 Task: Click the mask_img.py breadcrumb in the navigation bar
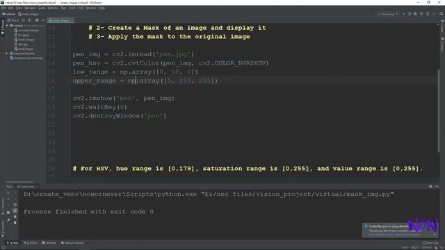pos(29,14)
